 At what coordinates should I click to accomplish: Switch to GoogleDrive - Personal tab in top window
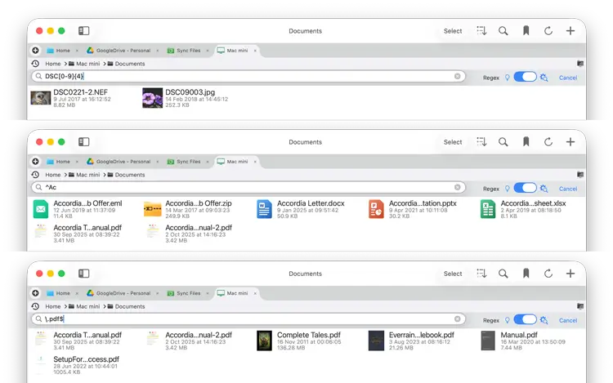119,51
